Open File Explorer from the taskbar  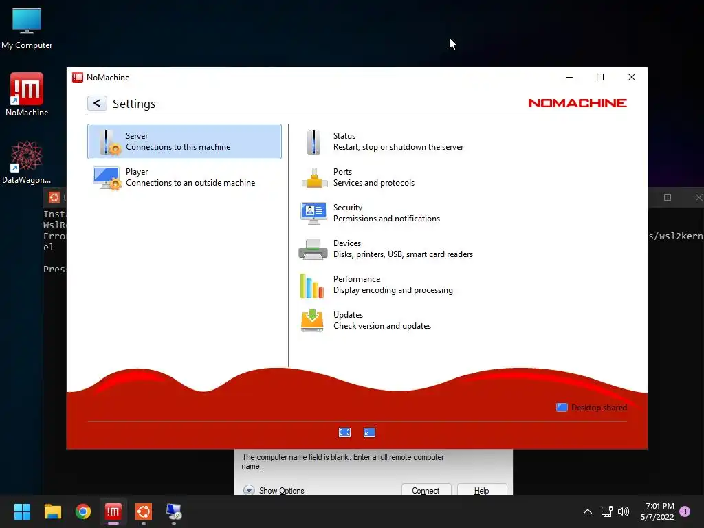tap(52, 511)
